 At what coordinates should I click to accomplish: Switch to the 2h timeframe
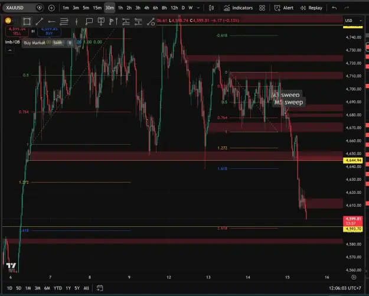coord(129,8)
